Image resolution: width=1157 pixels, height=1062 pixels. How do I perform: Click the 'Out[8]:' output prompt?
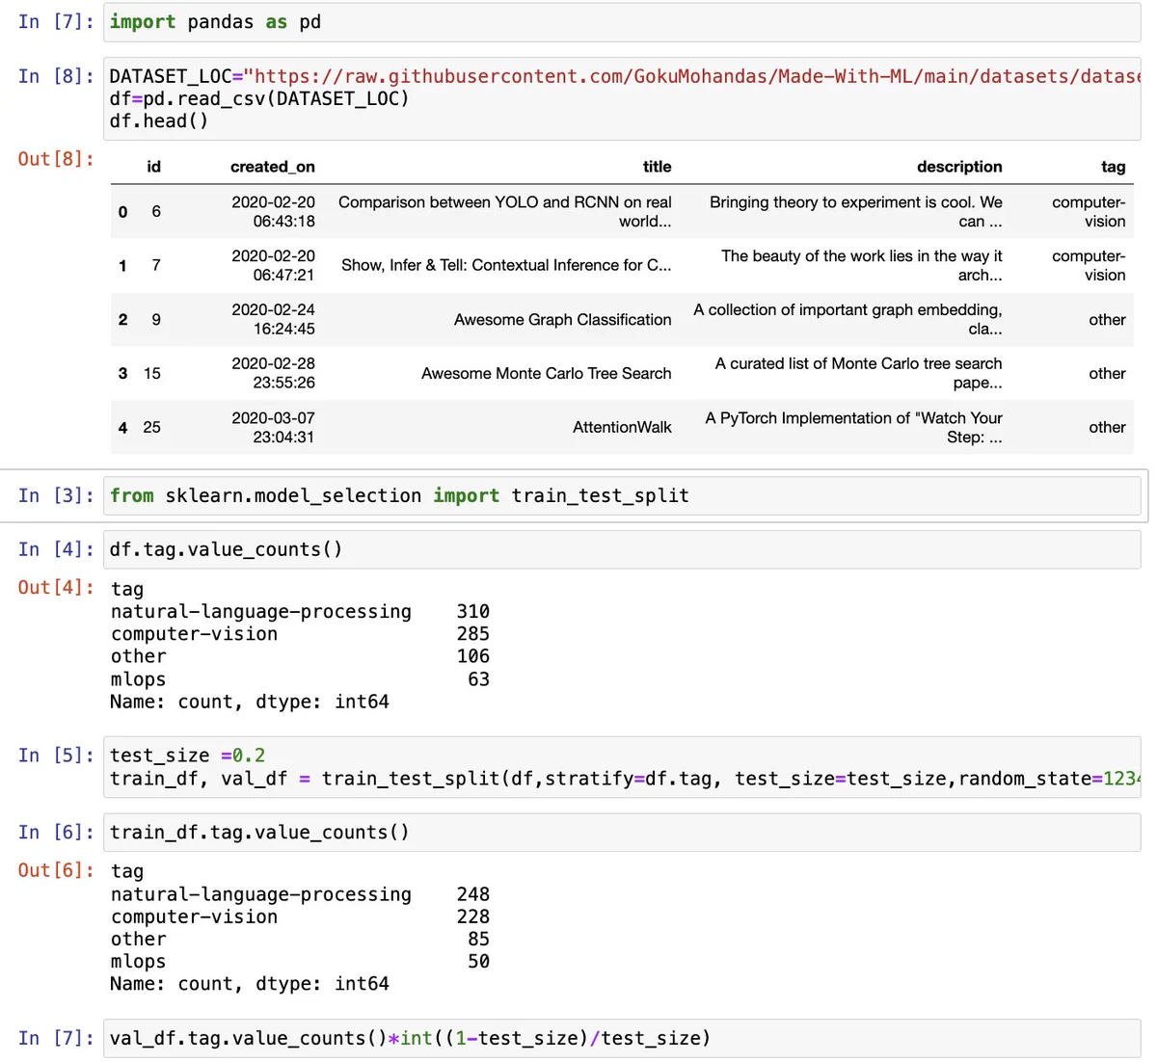pyautogui.click(x=56, y=158)
